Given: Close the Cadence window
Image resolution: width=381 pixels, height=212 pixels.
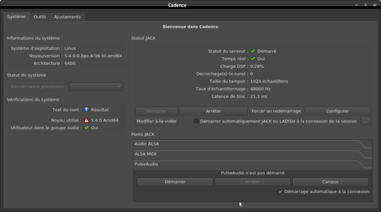Looking at the screenshot, I should pyautogui.click(x=375, y=5).
